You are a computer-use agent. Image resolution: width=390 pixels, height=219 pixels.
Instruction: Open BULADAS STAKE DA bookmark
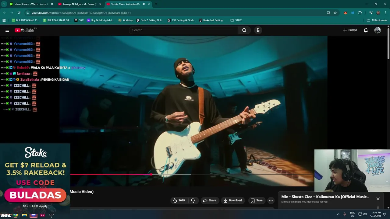click(x=57, y=20)
